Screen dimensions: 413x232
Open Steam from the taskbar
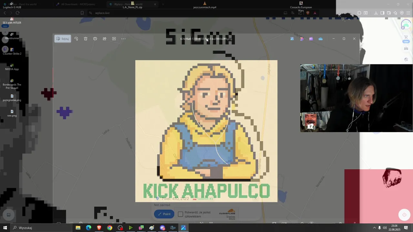point(173,228)
